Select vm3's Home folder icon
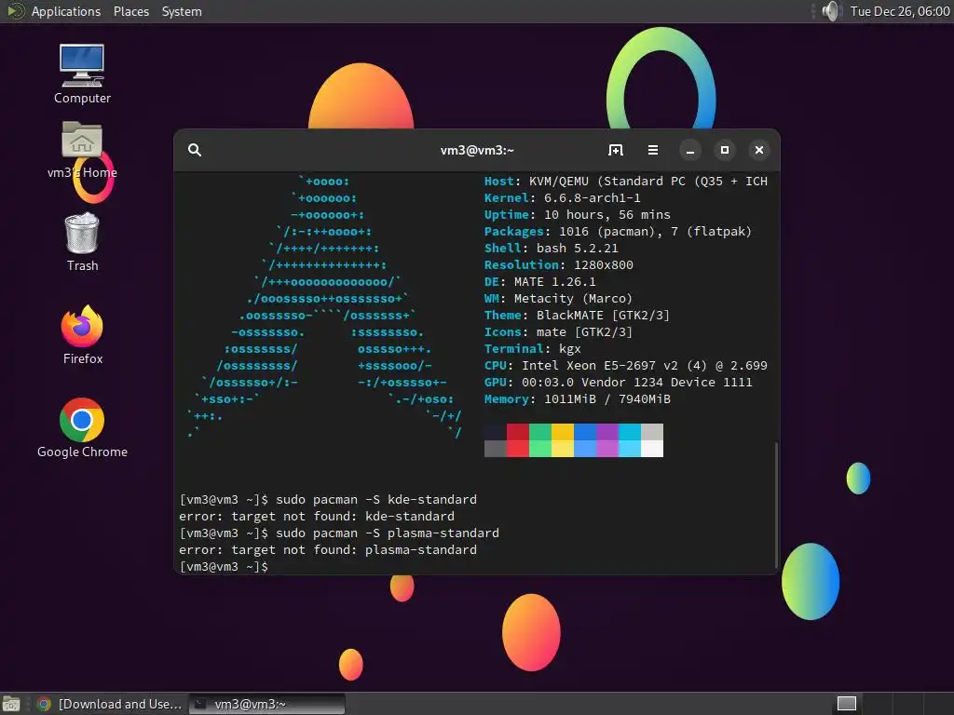Image resolution: width=954 pixels, height=715 pixels. 82,150
